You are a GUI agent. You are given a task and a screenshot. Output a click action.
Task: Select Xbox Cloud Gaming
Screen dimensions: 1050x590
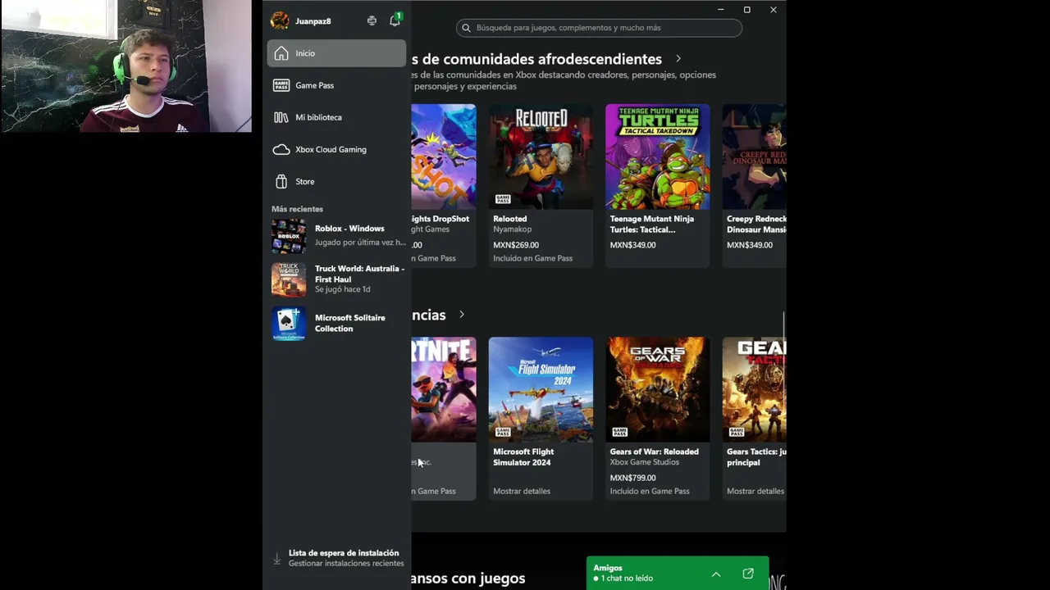click(336, 149)
